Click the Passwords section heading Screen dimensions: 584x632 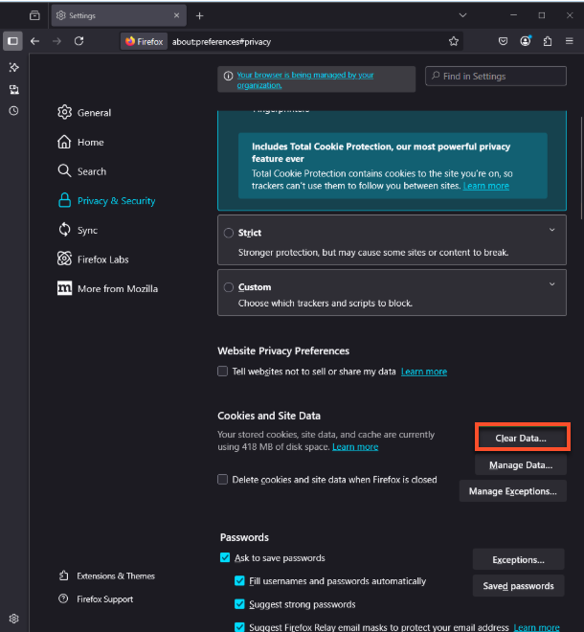coord(244,537)
